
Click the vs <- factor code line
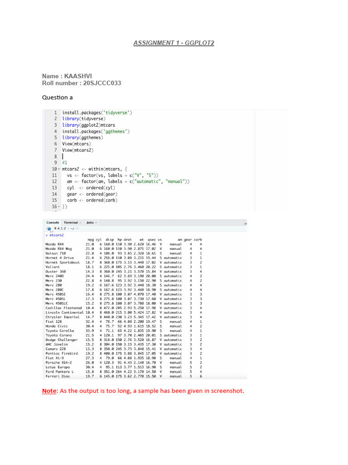click(112, 176)
